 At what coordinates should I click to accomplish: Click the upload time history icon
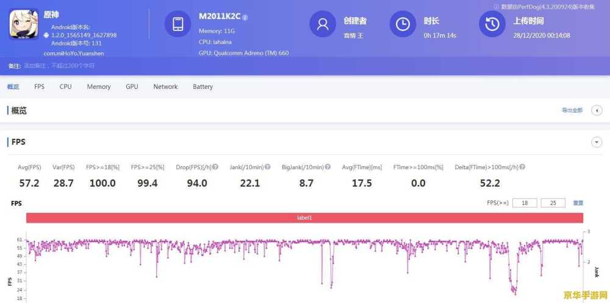coord(492,24)
